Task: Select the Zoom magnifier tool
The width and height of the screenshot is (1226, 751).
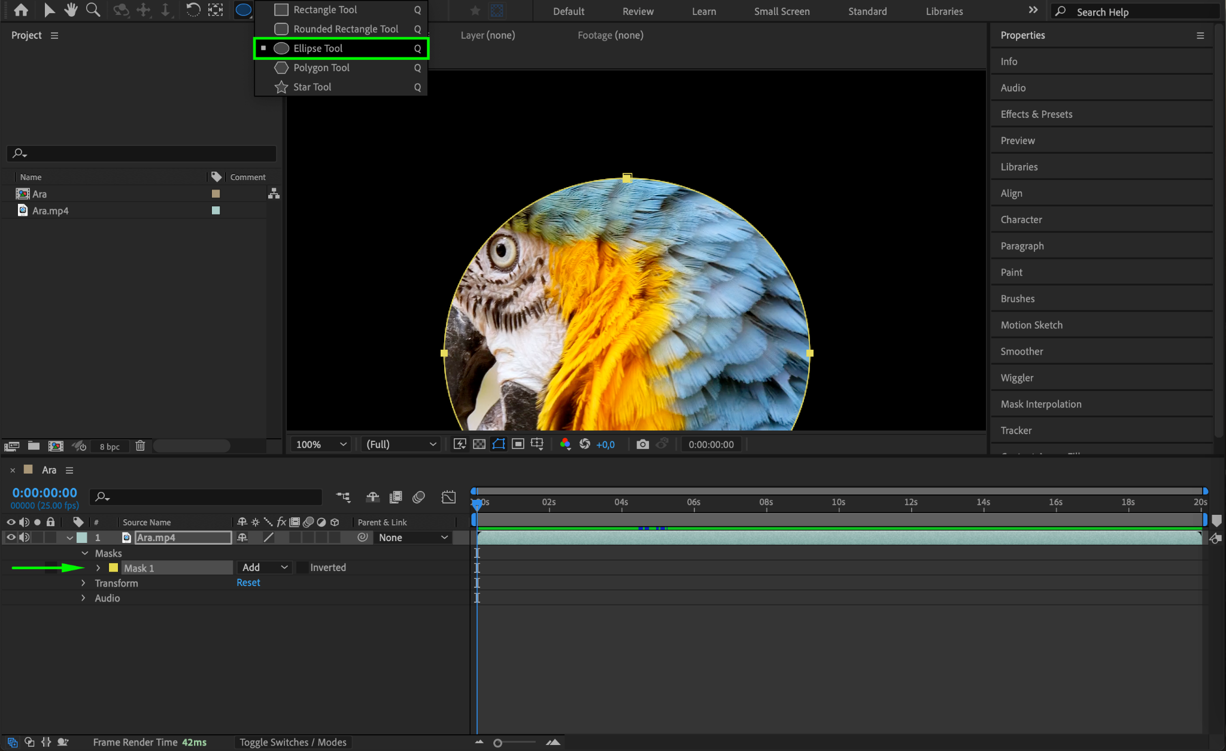Action: [93, 10]
